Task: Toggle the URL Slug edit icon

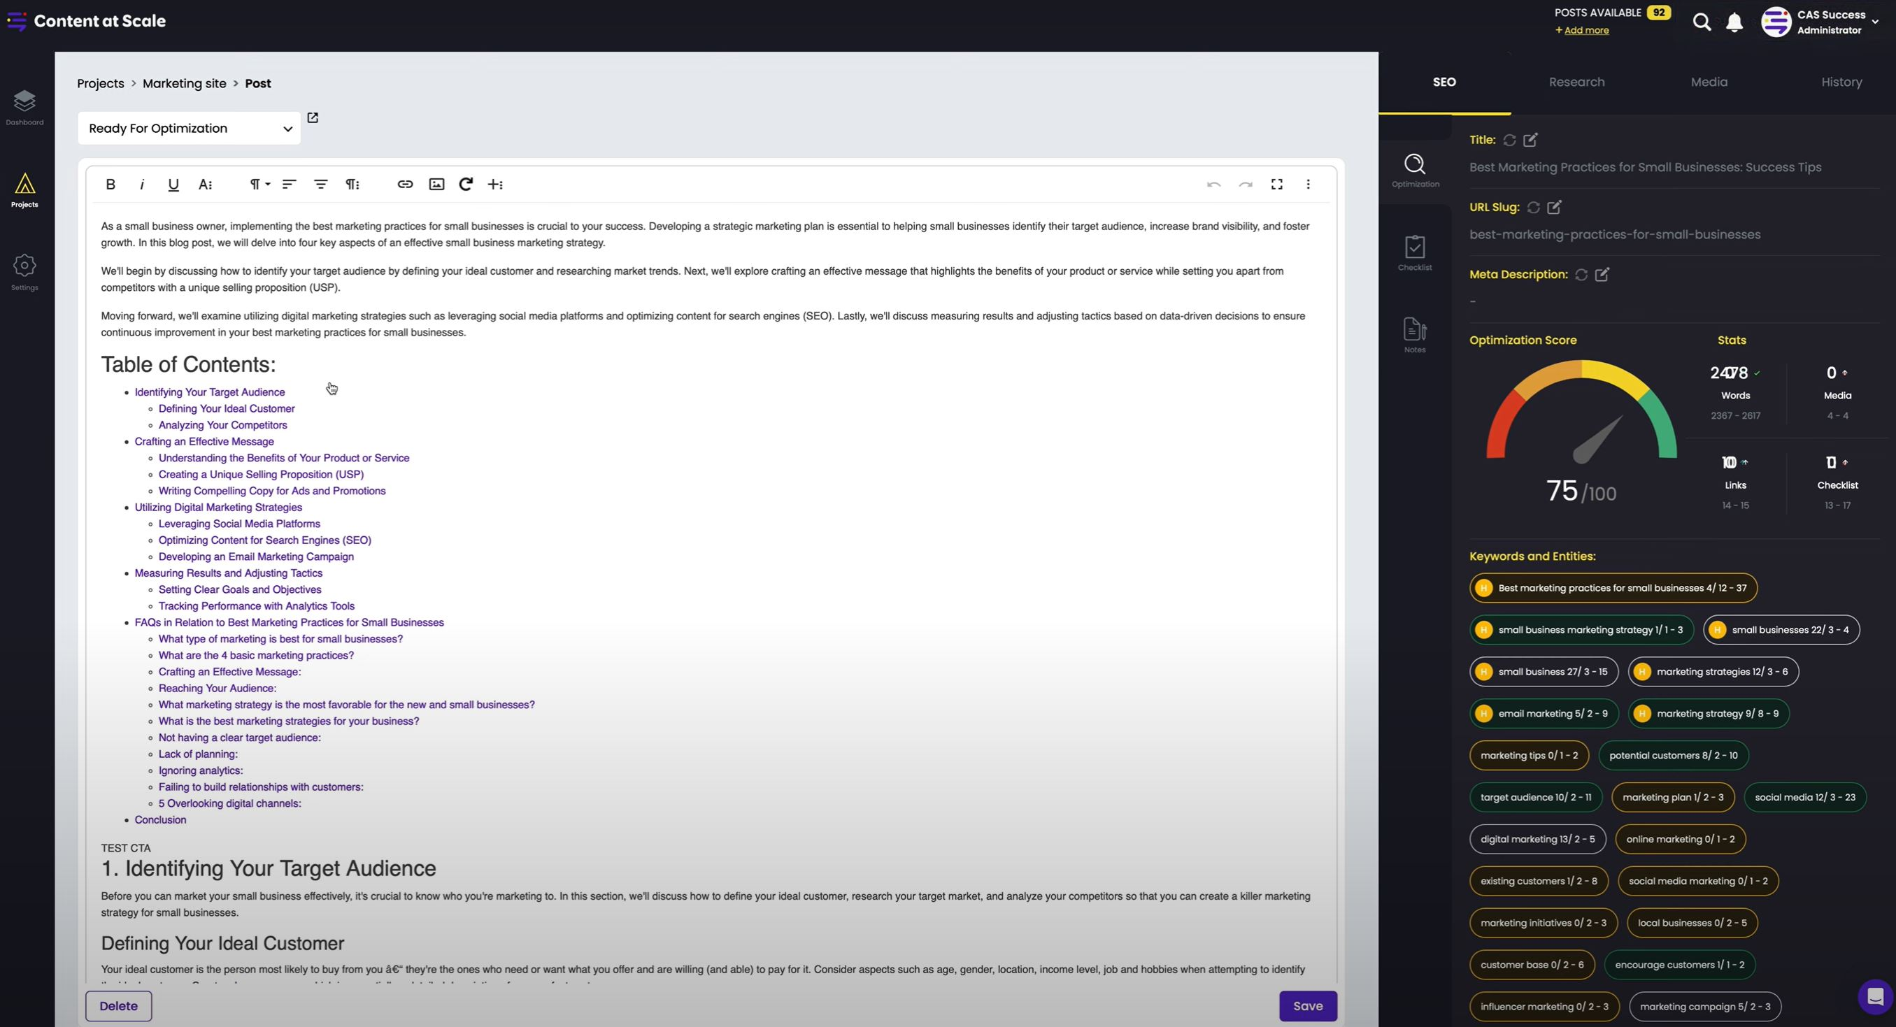Action: pos(1558,206)
